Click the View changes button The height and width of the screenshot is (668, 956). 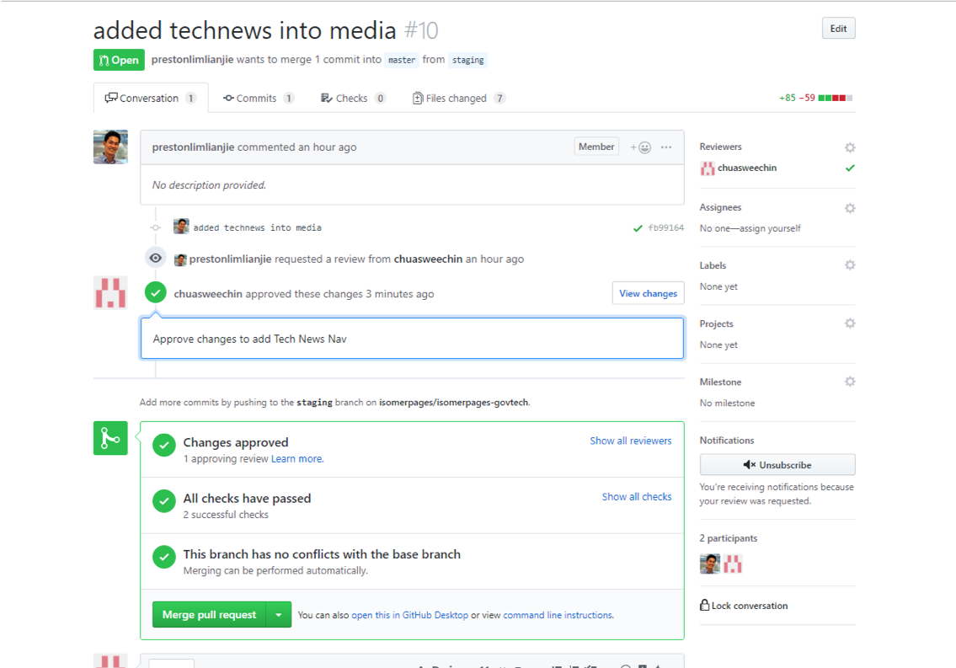tap(648, 293)
